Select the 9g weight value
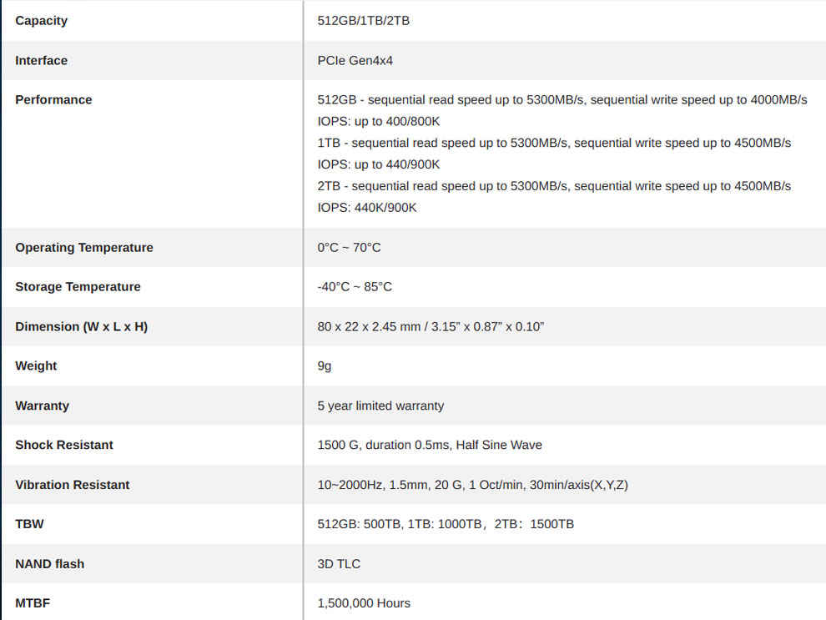 [324, 366]
